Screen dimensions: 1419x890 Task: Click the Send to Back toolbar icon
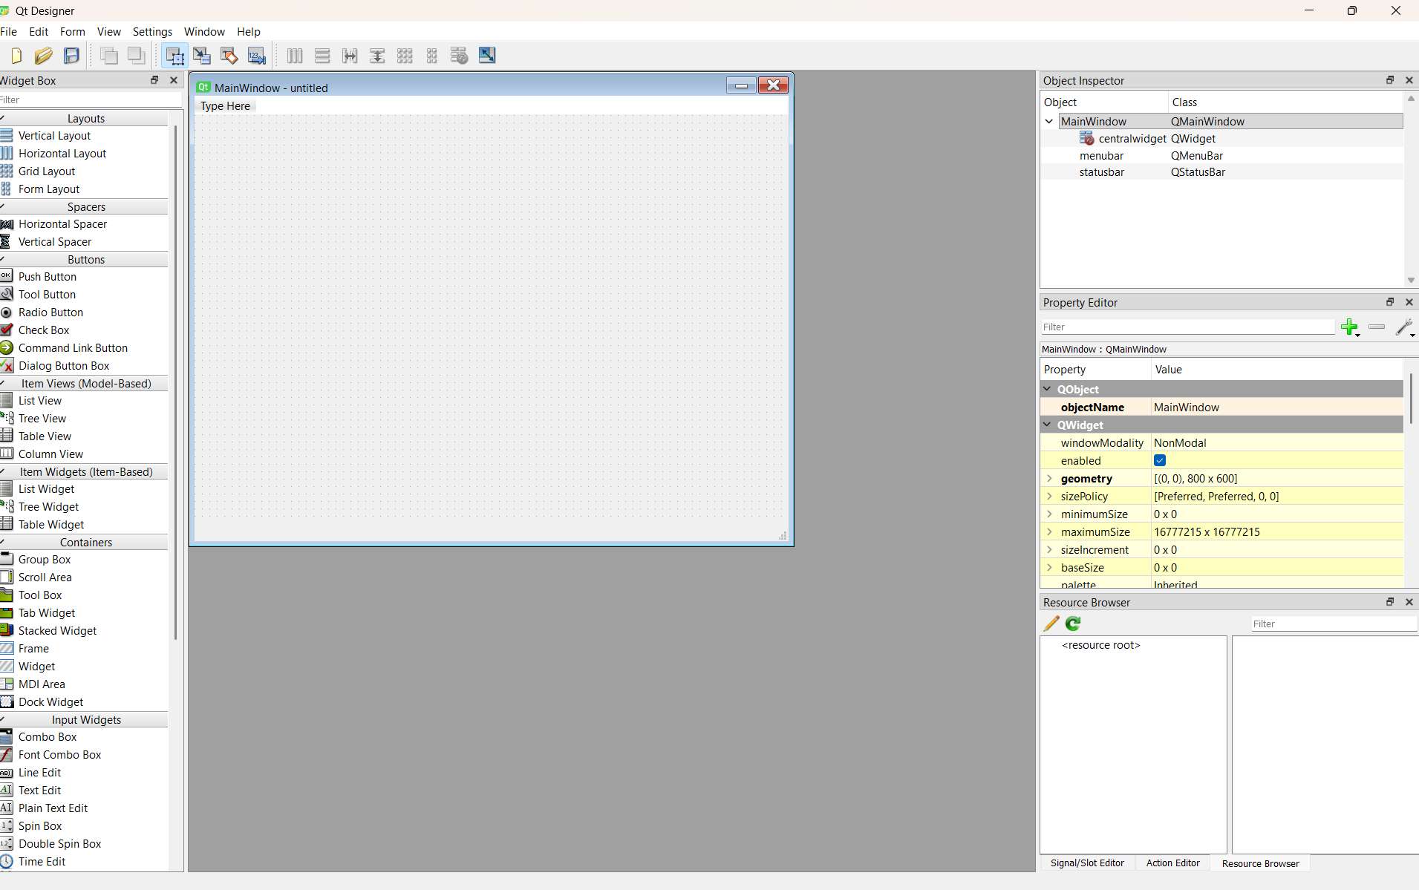click(109, 56)
